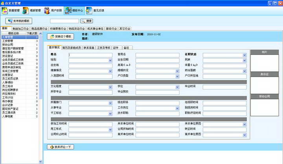Open the 工资及考核 form tab

click(x=104, y=48)
